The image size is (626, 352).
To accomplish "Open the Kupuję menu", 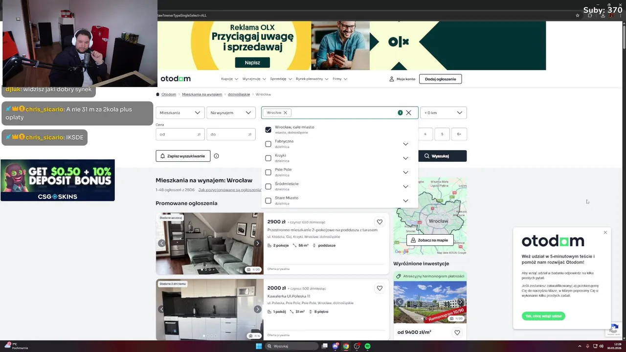I will [x=229, y=79].
